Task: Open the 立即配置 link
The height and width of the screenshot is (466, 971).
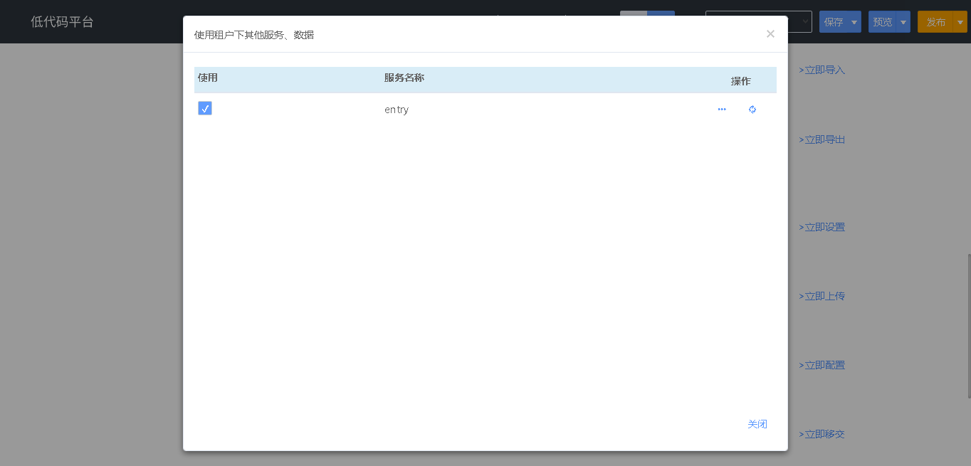Action: pos(822,365)
